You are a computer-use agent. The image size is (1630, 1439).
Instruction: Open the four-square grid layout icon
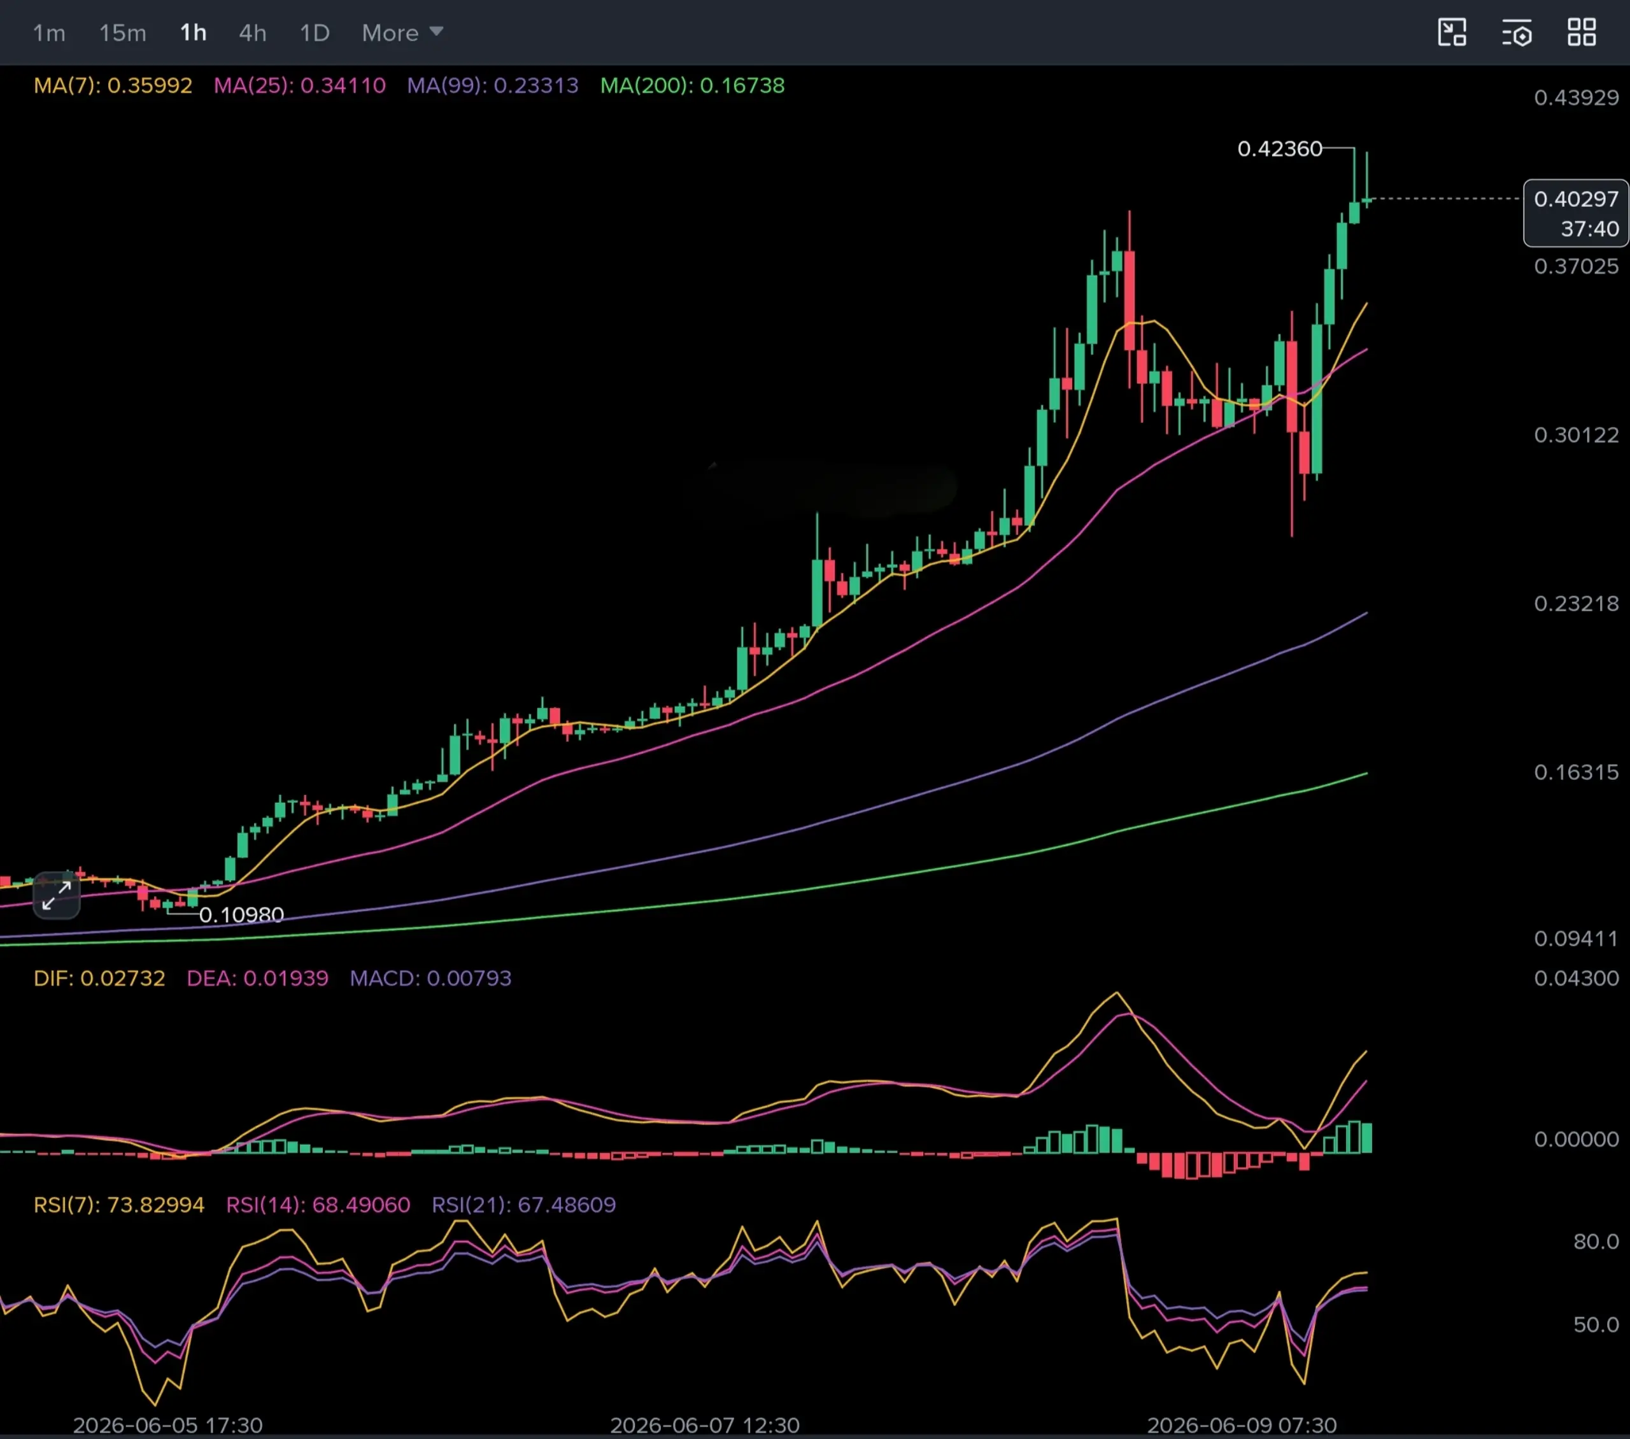click(1582, 32)
